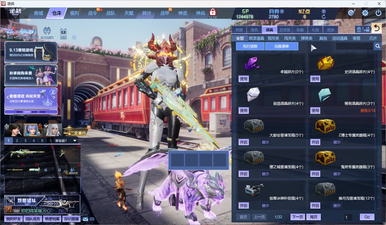The width and height of the screenshot is (386, 225).
Task: Click the Go page jump button
Action: [x=367, y=217]
